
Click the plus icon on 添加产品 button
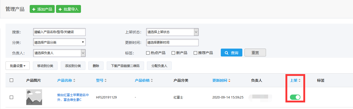point(34,9)
